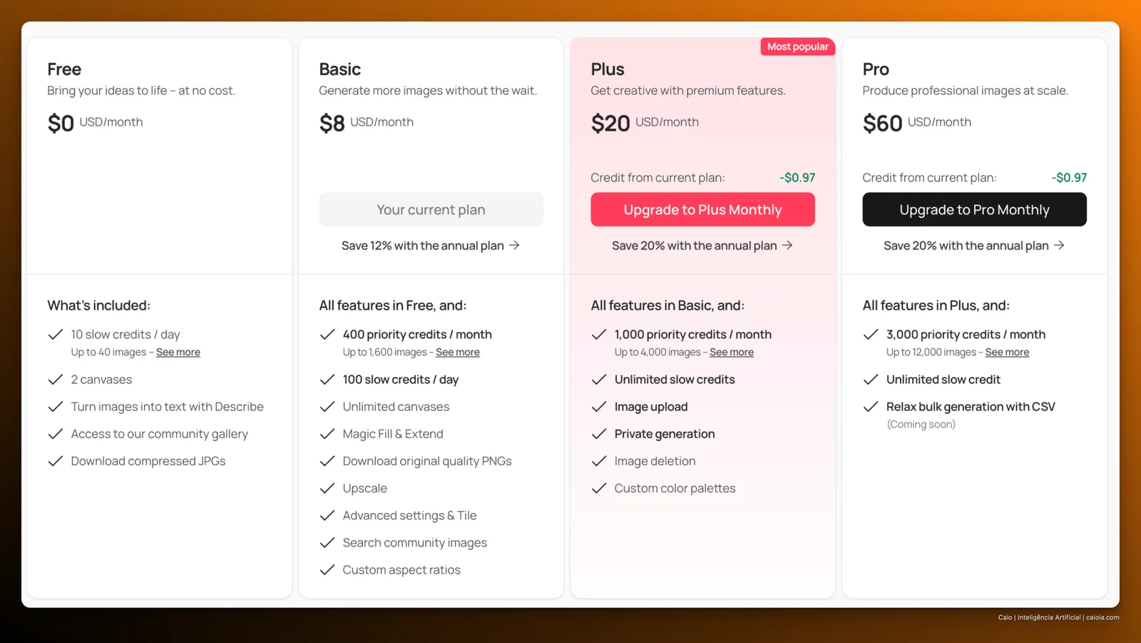Click checkmark icon beside Image upload
Screen dimensions: 1141x643
tap(599, 407)
